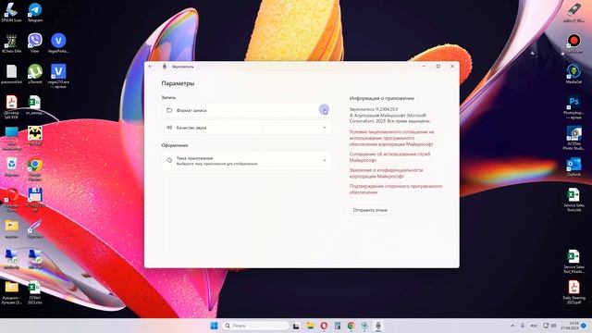
Task: Open the chess desktop shortcut
Action: pyautogui.click(x=11, y=43)
